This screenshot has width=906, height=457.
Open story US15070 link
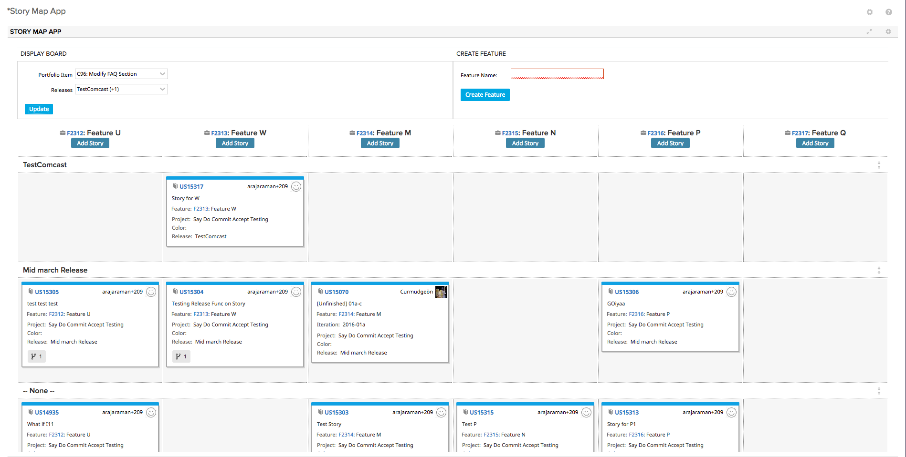[337, 292]
